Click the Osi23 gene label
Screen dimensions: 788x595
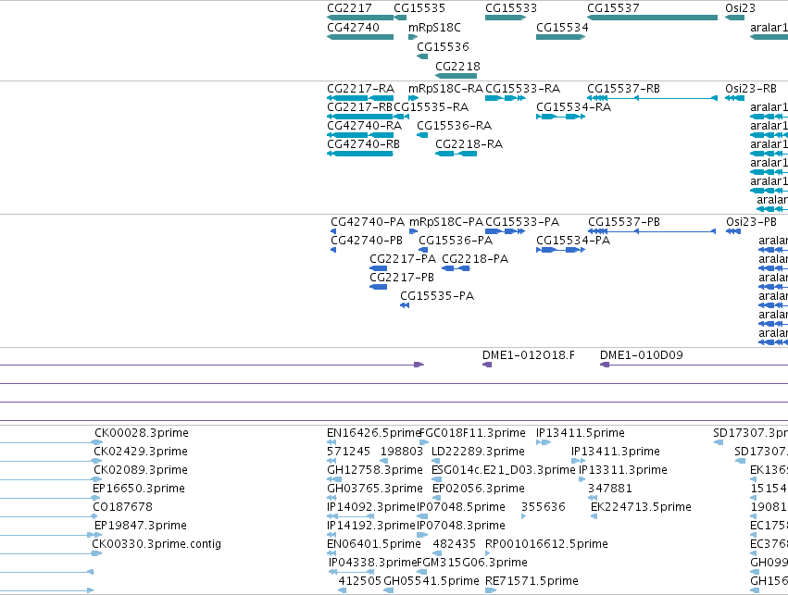(x=740, y=8)
